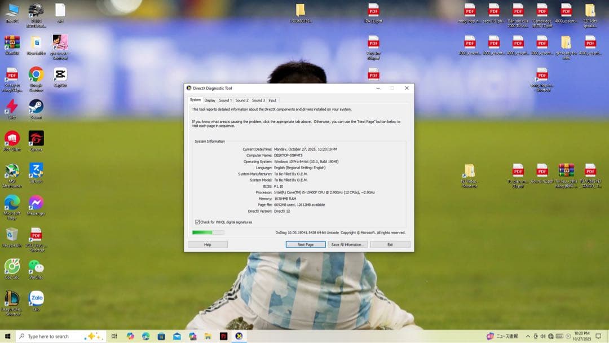Click the Next Page button
This screenshot has height=343, width=609.
[x=306, y=245]
